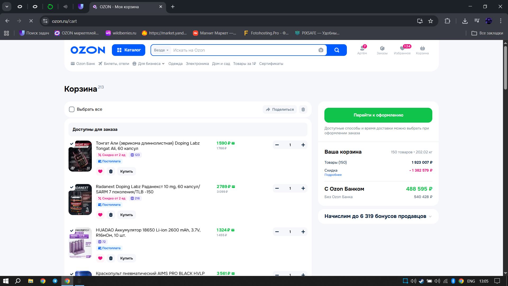Image resolution: width=508 pixels, height=286 pixels.
Task: Click the Искать на Ozon search field
Action: tap(243, 50)
